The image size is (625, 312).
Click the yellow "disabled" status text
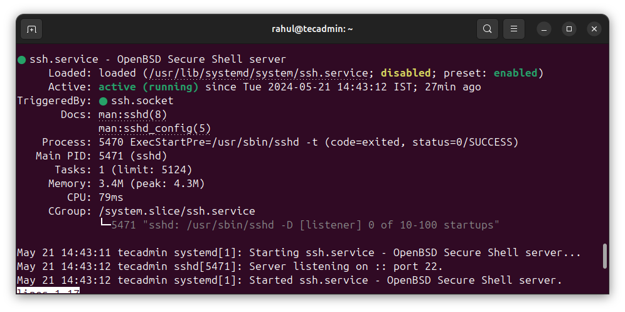click(x=405, y=73)
